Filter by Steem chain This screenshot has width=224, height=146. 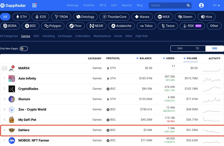(x=185, y=17)
